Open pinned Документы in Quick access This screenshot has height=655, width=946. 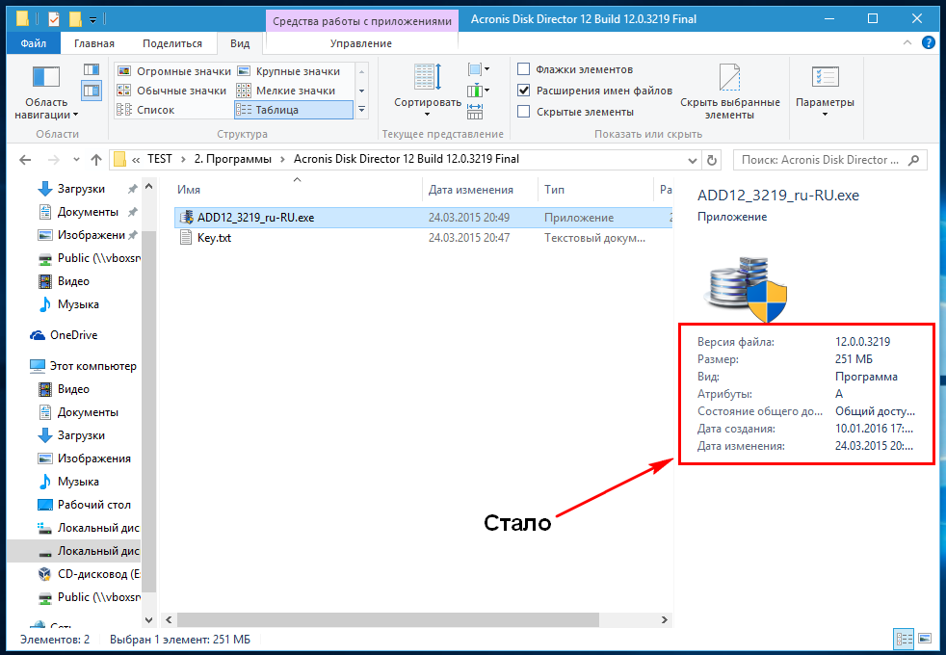pos(88,212)
